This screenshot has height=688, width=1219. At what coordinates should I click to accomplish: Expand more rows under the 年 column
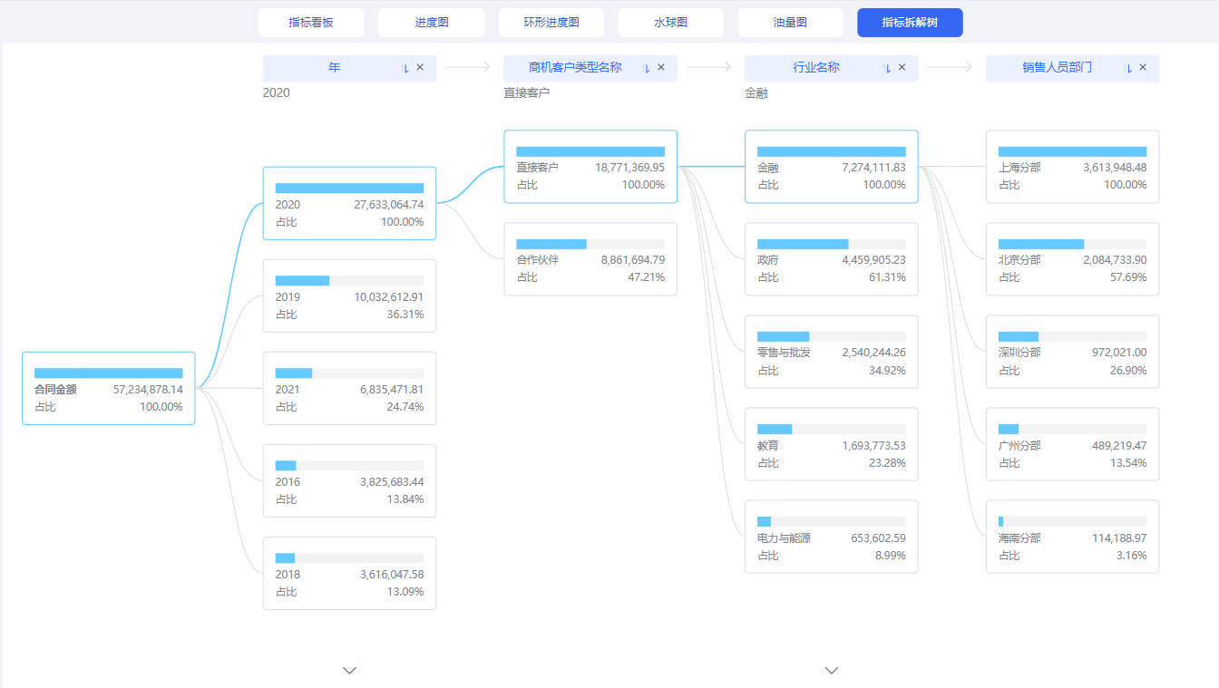click(x=350, y=671)
